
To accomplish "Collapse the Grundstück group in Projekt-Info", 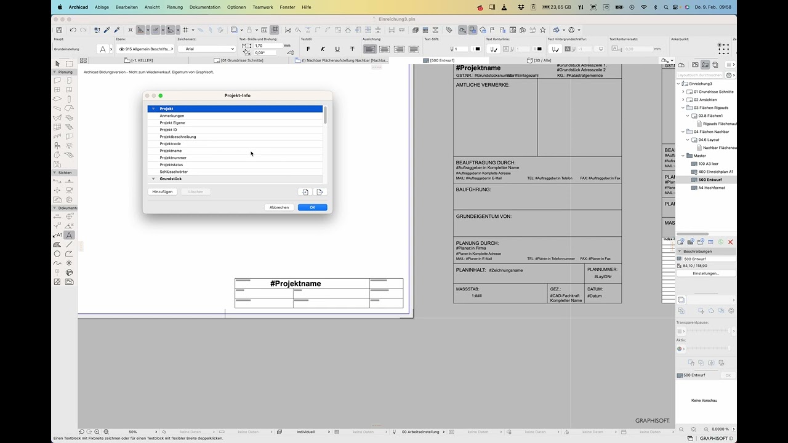I will click(x=153, y=179).
